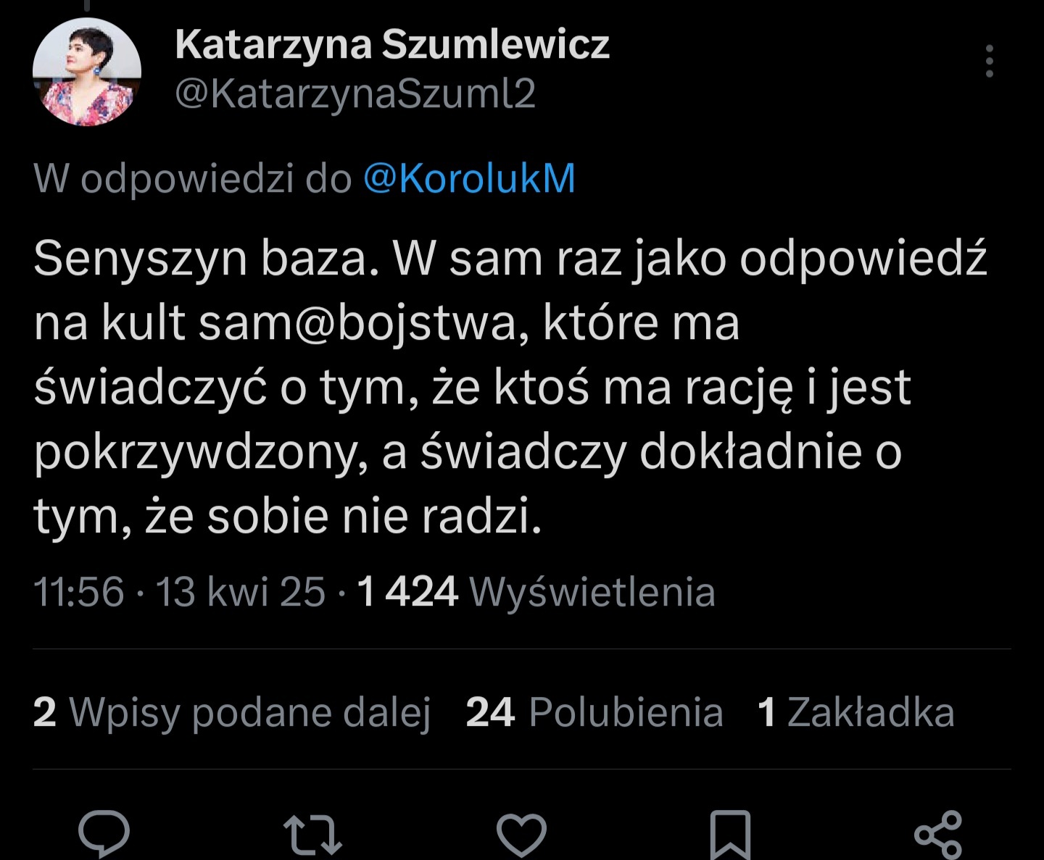Open the three-dot more options menu
The image size is (1044, 860).
(989, 61)
